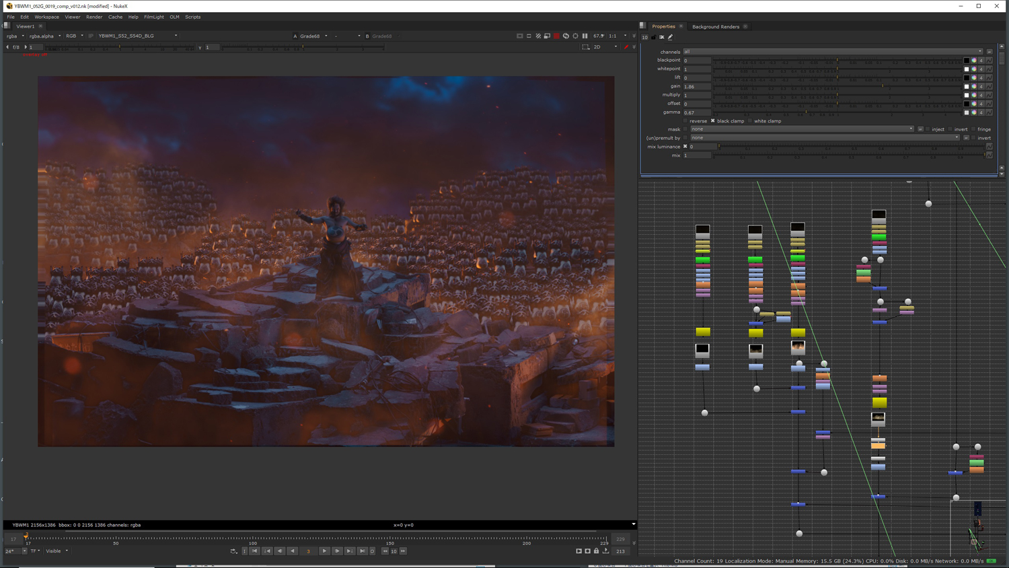
Task: Click the close all properties icon
Action: click(x=662, y=37)
